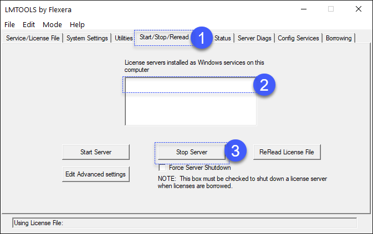
Task: Switch to the Borrowing tab
Action: coord(339,38)
